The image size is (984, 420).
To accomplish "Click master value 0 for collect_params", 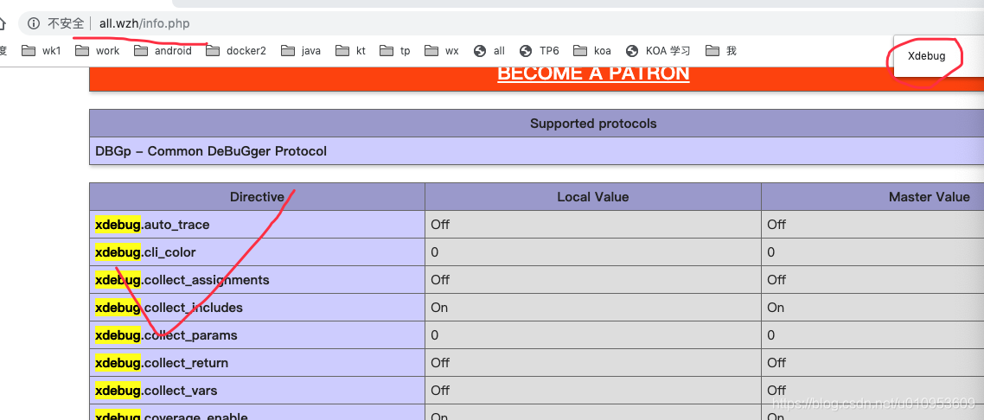I will [x=771, y=335].
